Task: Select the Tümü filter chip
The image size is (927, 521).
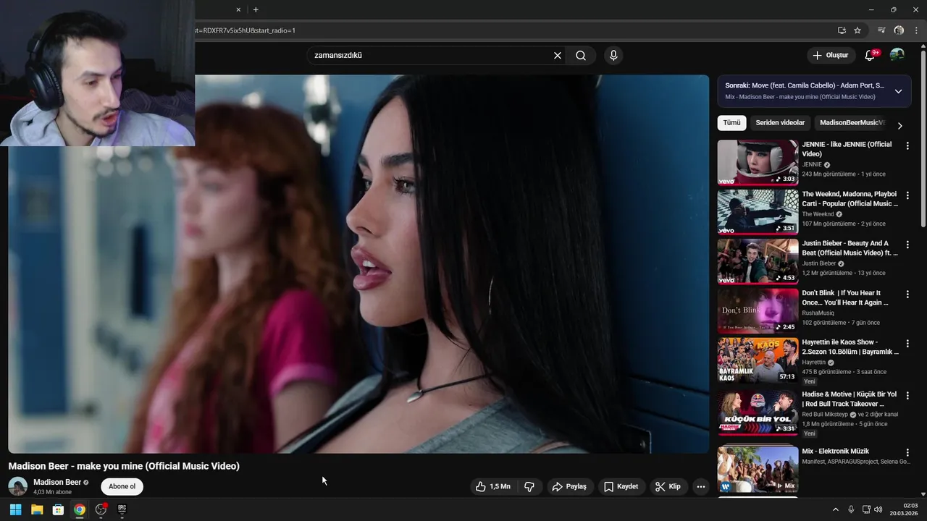Action: point(731,123)
